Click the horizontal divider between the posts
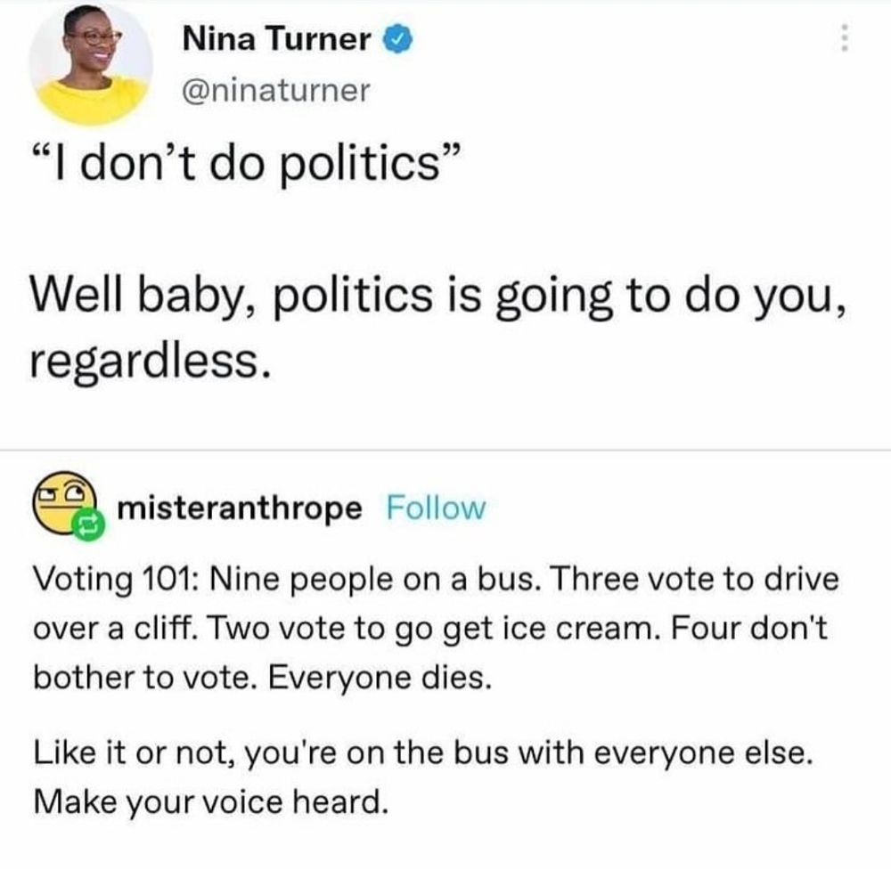This screenshot has height=870, width=891. pos(445,451)
